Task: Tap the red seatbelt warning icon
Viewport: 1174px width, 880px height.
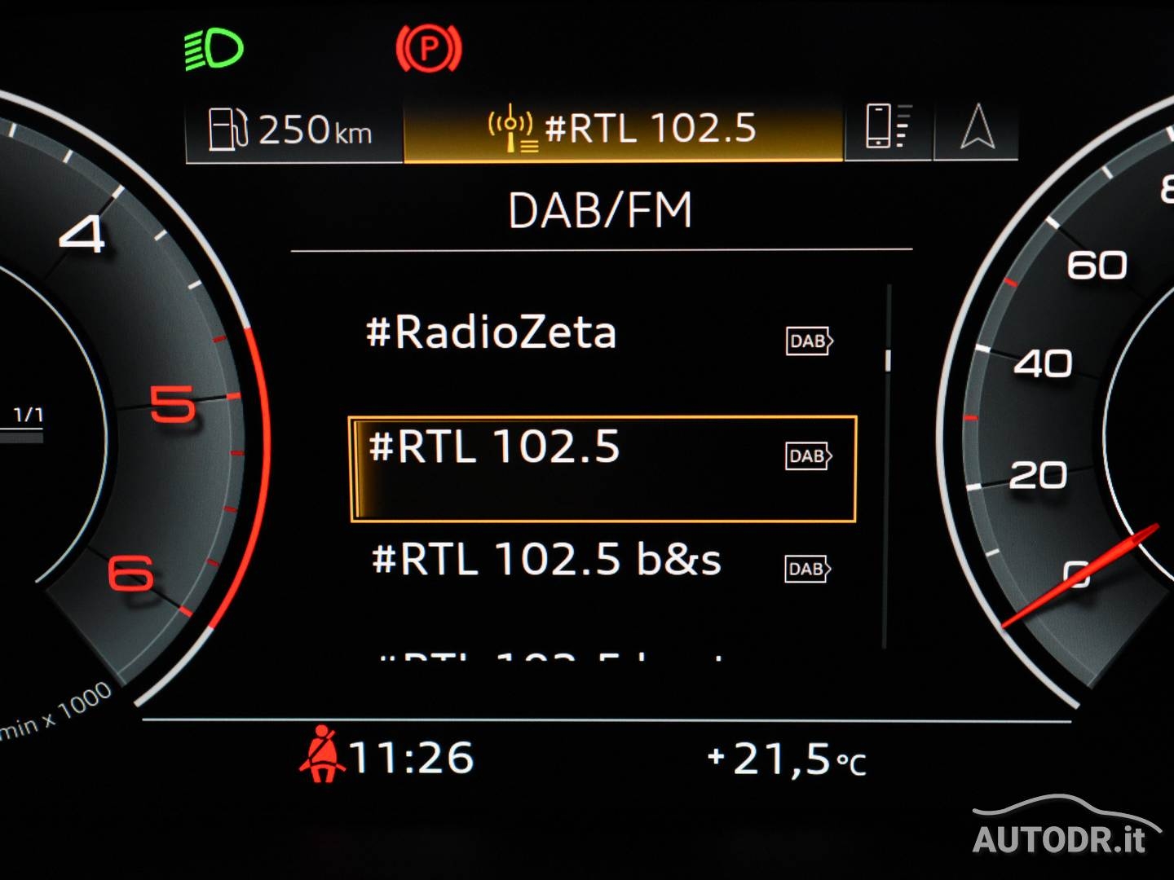Action: [x=321, y=755]
